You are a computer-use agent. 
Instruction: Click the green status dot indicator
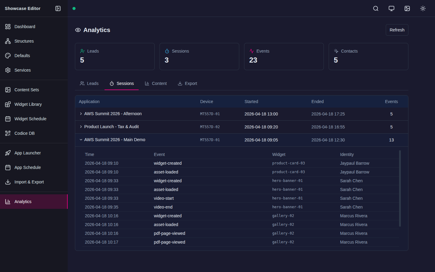(x=74, y=8)
